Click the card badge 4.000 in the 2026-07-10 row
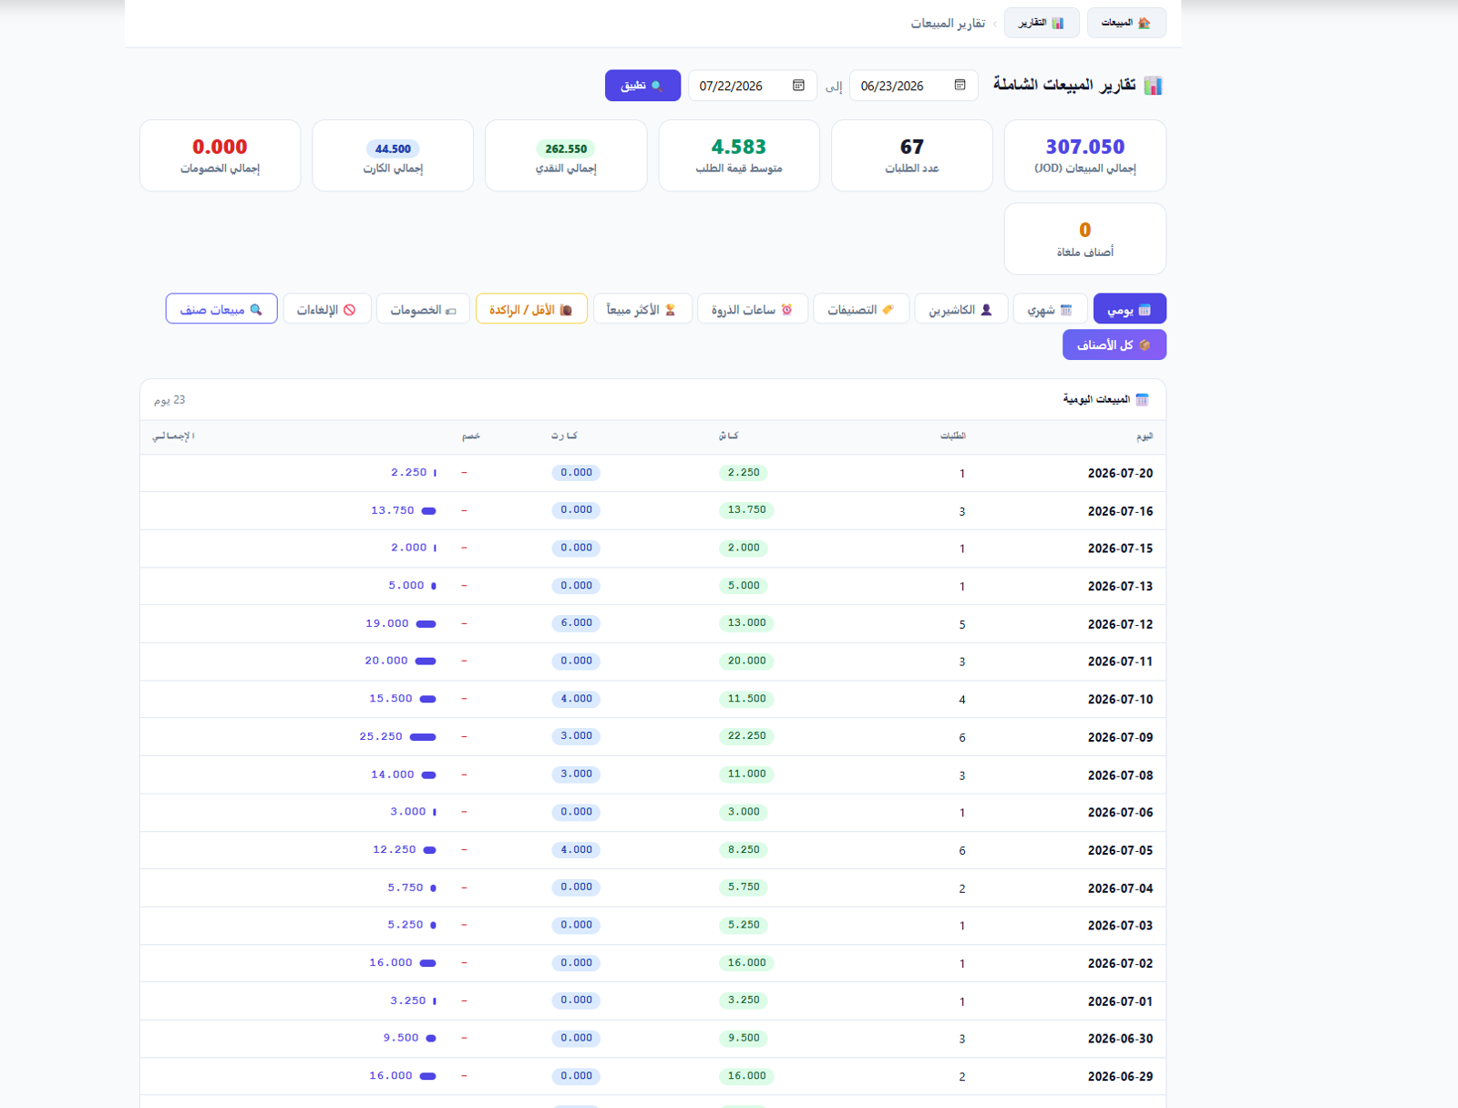The height and width of the screenshot is (1108, 1458). pyautogui.click(x=576, y=699)
